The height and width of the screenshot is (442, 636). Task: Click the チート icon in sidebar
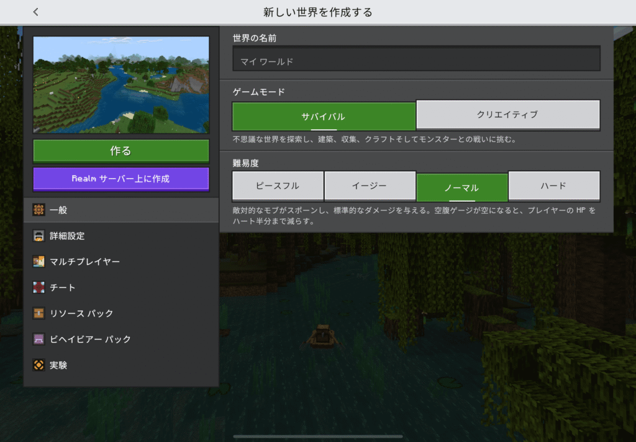click(x=39, y=287)
